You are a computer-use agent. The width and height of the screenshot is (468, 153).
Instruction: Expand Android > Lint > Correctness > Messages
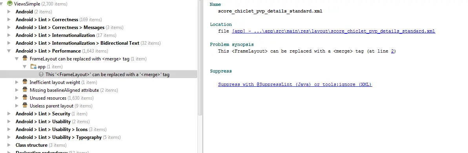9,27
